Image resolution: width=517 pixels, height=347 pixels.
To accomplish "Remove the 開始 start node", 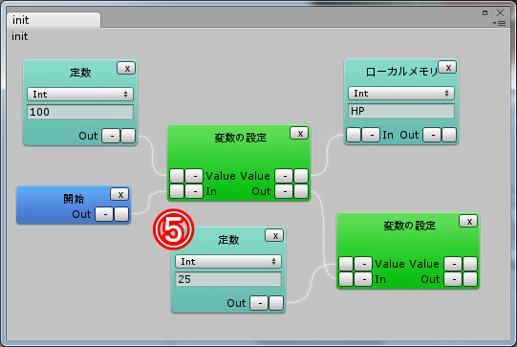I will point(119,195).
